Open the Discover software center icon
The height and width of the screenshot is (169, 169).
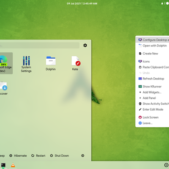(4, 88)
